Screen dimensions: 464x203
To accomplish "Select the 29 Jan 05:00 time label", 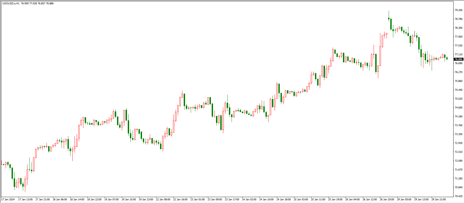I will coord(404,200).
